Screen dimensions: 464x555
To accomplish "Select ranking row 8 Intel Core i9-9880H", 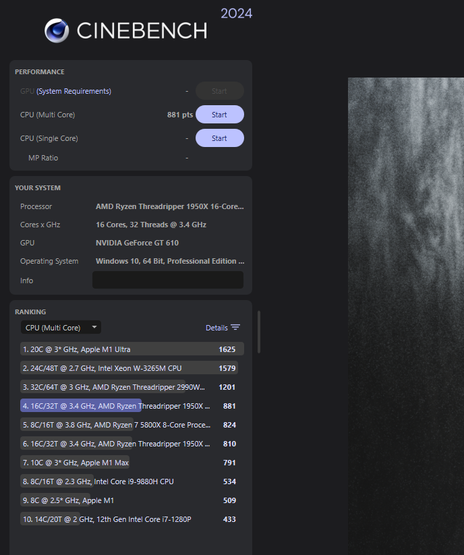I will click(x=132, y=481).
